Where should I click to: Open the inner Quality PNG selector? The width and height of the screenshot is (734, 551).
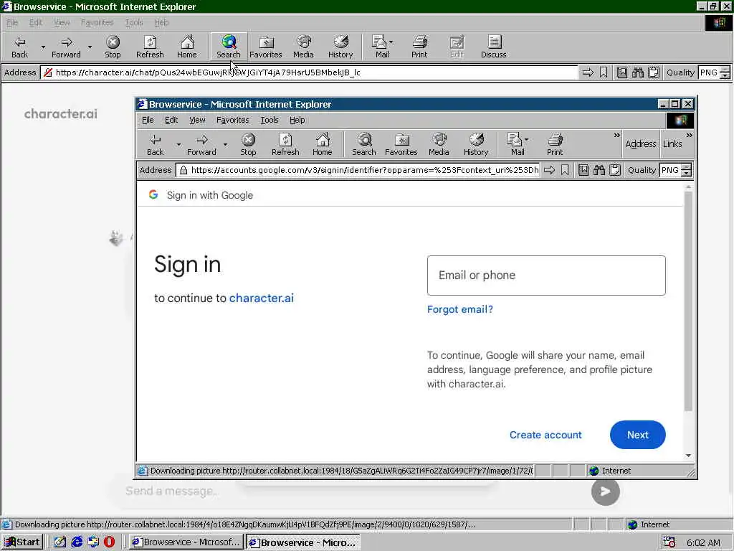click(x=686, y=170)
